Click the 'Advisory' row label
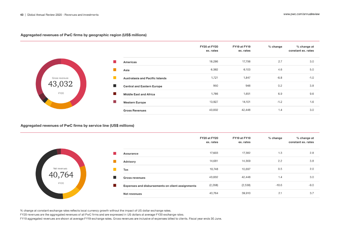The width and height of the screenshot is (340, 240). pyautogui.click(x=129, y=162)
